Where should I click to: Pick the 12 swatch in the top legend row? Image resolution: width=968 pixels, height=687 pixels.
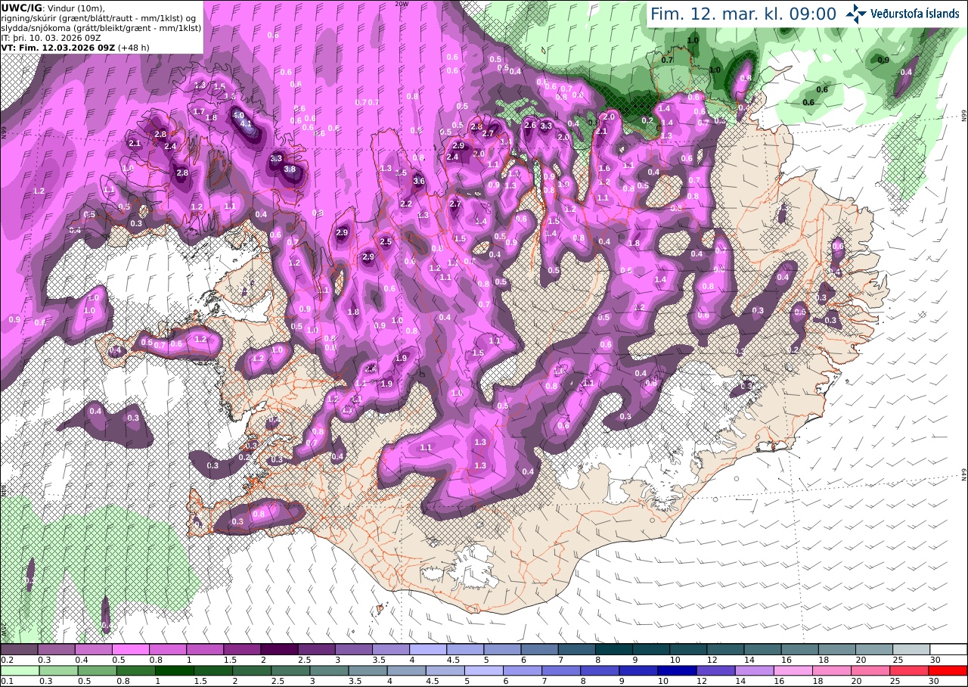[x=725, y=649]
